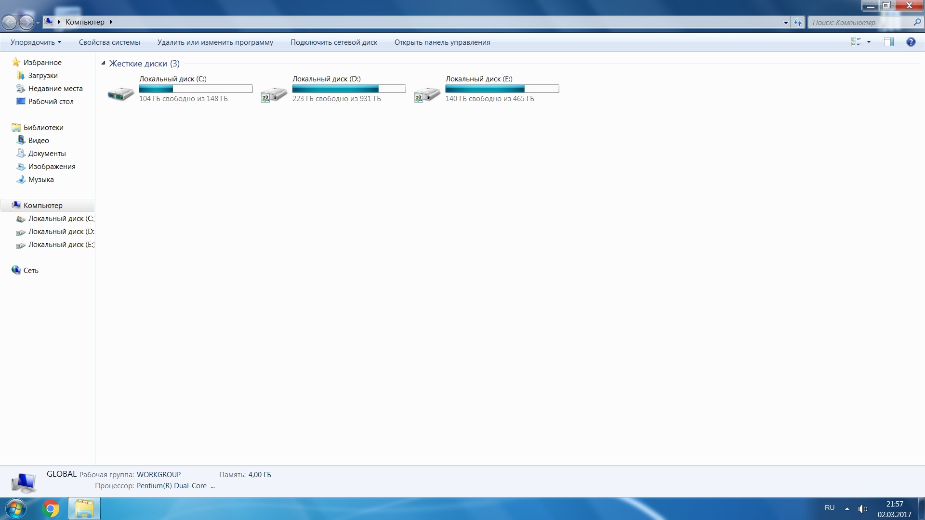Collapse the Жесткие диски group
The image size is (925, 520).
pyautogui.click(x=103, y=63)
